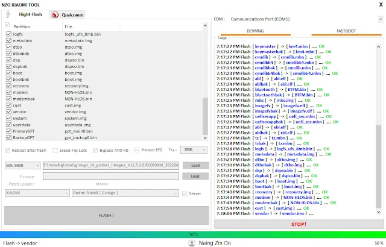Screen dimensions: 386x247
Task: Toggle the vendor partition checkbox
Action: pyautogui.click(x=9, y=111)
